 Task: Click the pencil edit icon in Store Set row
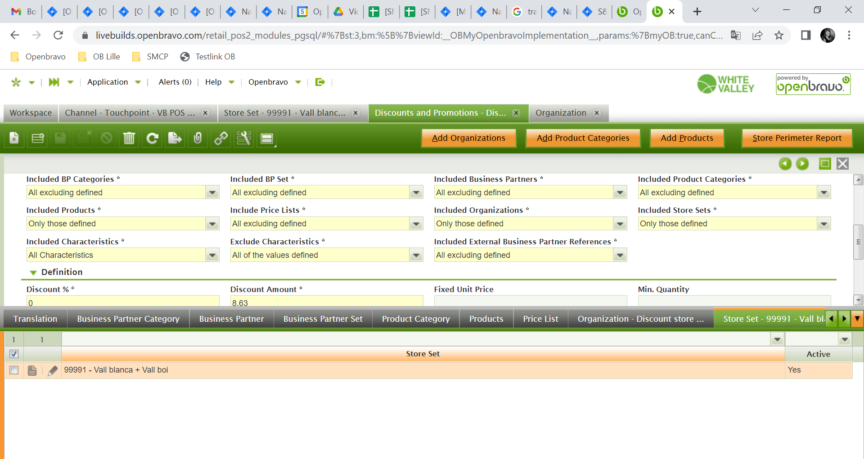tap(53, 370)
